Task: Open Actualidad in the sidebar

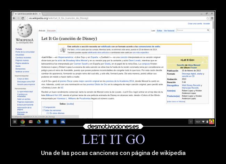Action: point(20,55)
